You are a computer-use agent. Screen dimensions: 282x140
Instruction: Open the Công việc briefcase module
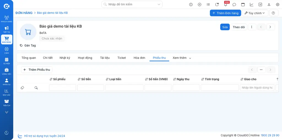[x=7, y=71]
